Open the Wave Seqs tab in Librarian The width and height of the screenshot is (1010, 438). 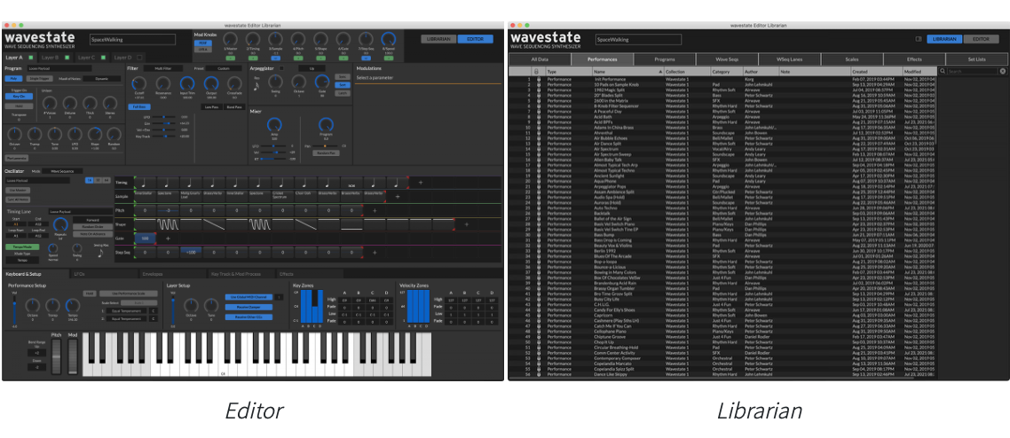pos(727,59)
